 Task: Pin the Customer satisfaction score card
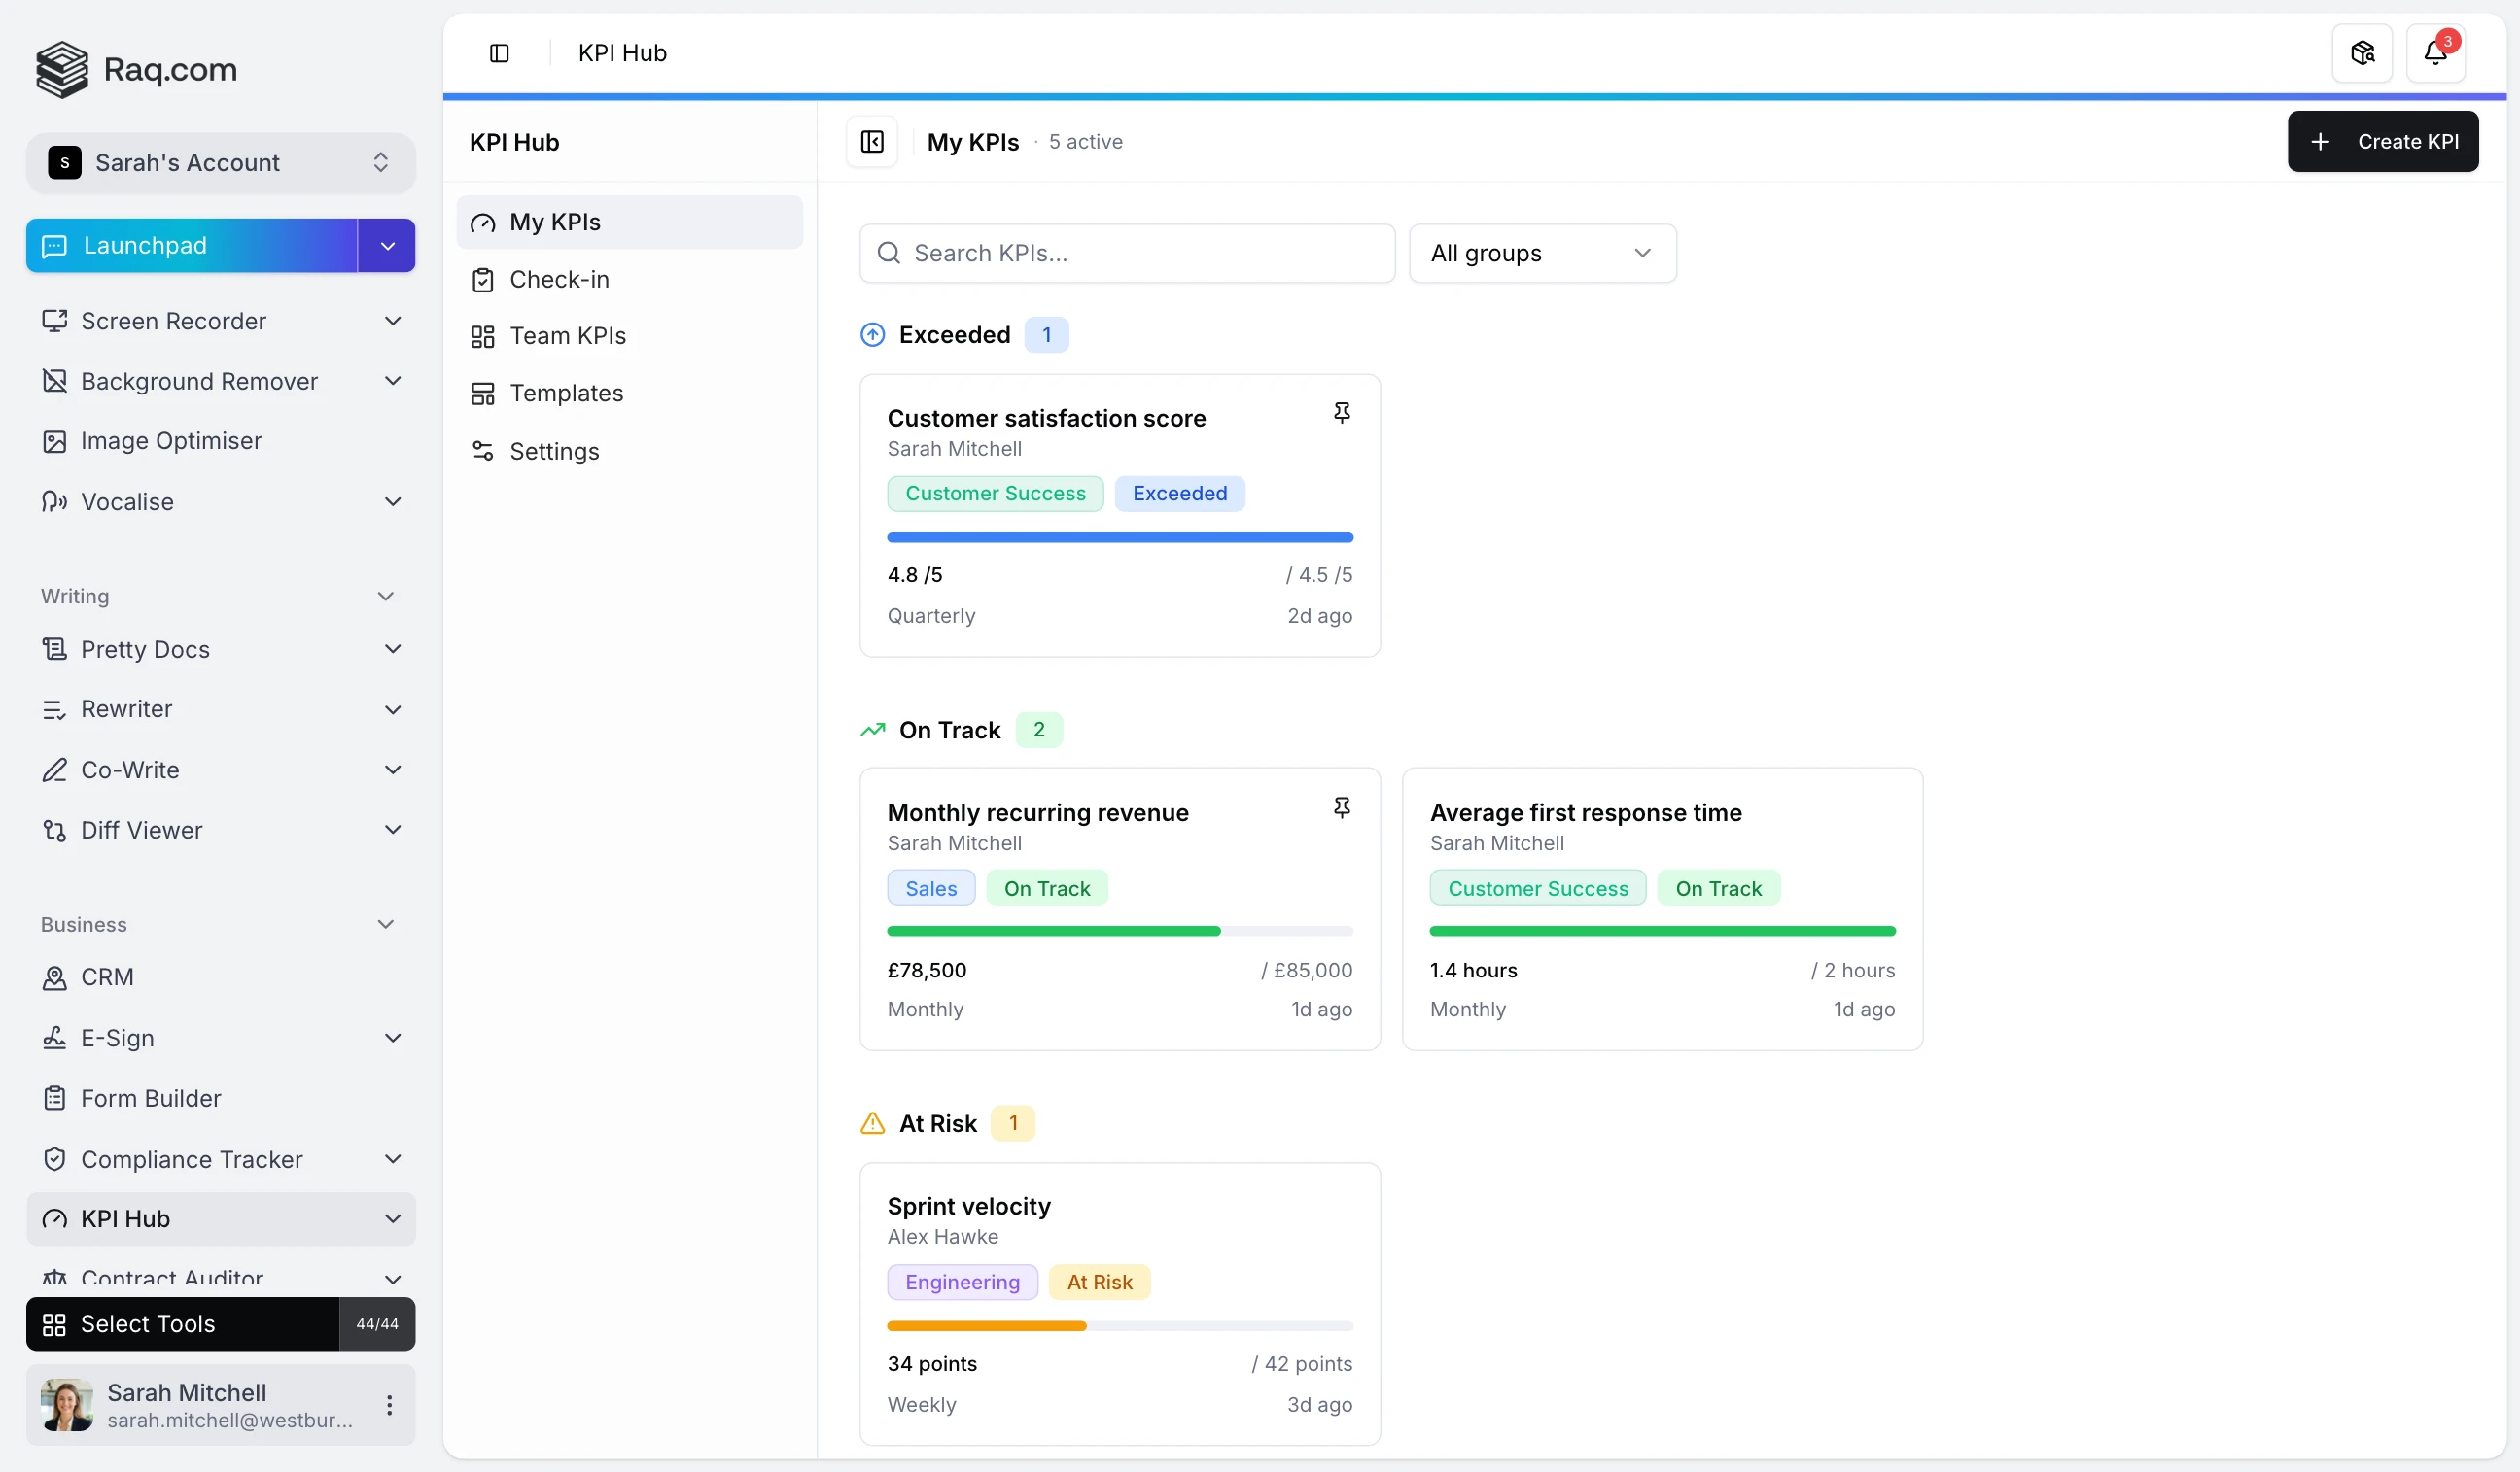pyautogui.click(x=1341, y=412)
